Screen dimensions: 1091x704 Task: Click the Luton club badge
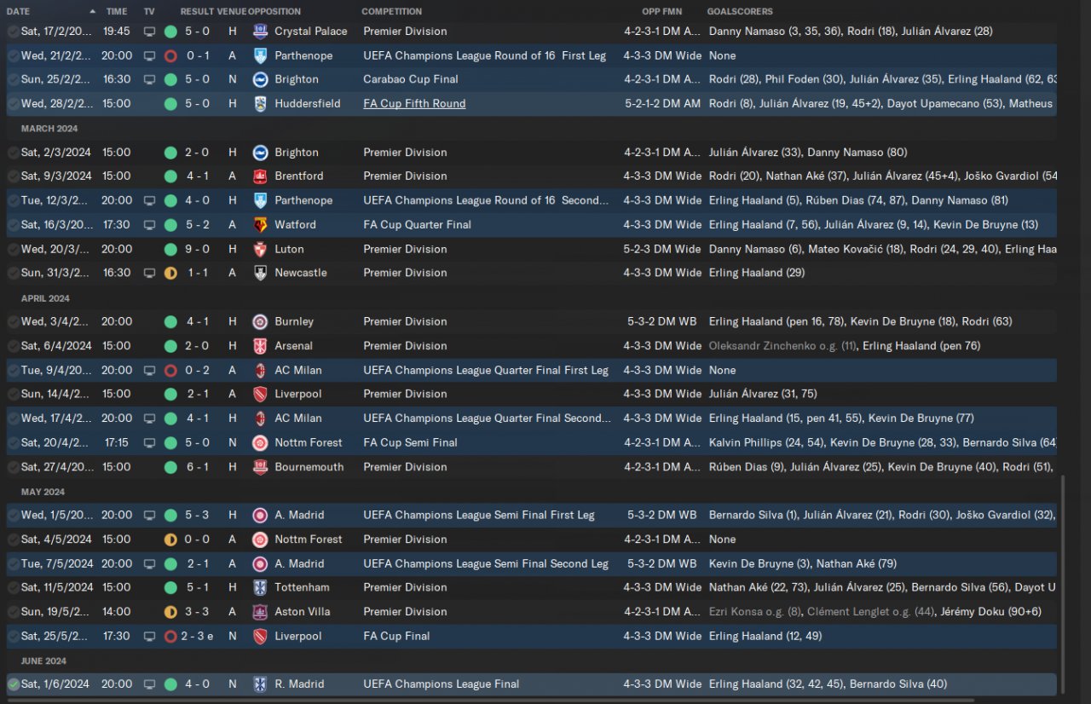click(261, 250)
